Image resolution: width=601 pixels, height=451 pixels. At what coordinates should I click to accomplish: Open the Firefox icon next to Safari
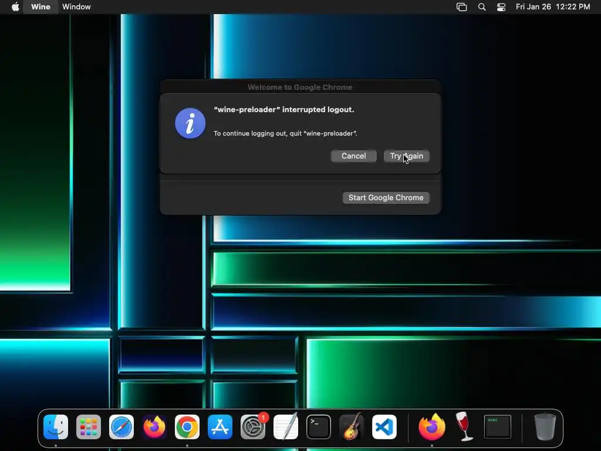tap(154, 427)
